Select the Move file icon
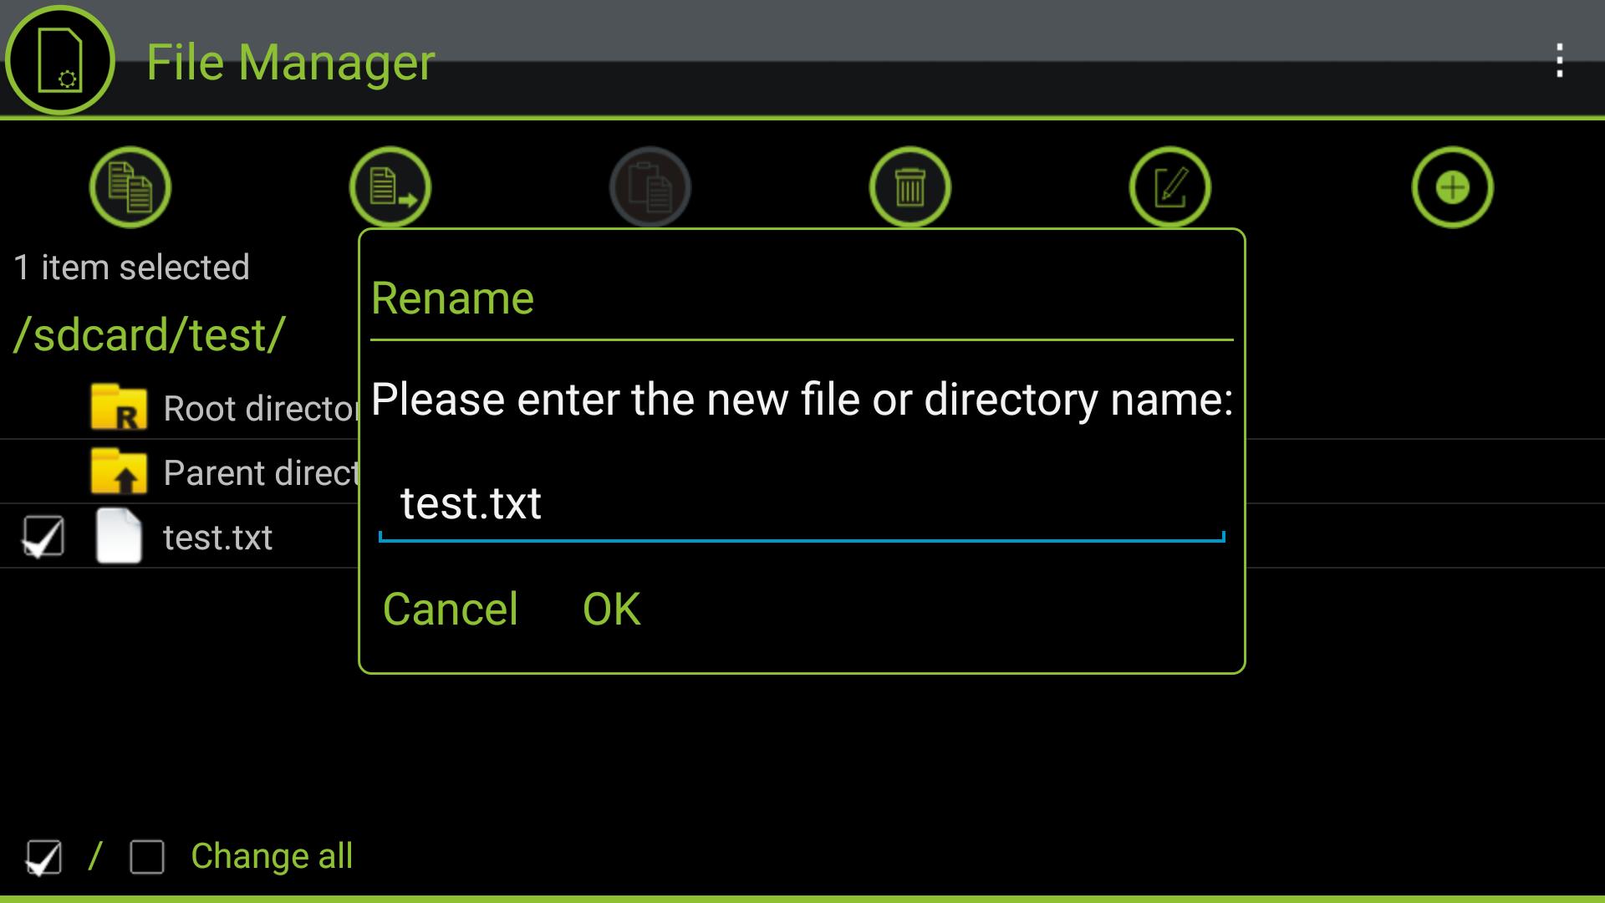 coord(390,187)
